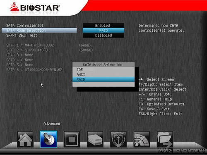Open the performance gauge icon
This screenshot has width=207, height=155.
(x=142, y=139)
